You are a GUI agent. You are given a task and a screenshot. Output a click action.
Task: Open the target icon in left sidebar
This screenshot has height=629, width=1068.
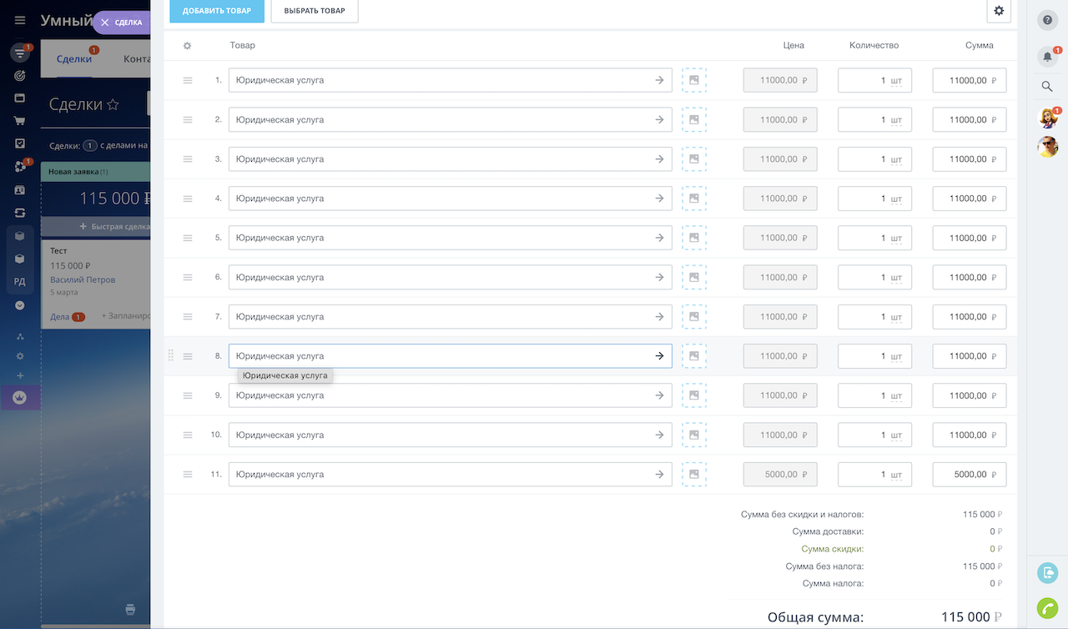[20, 76]
